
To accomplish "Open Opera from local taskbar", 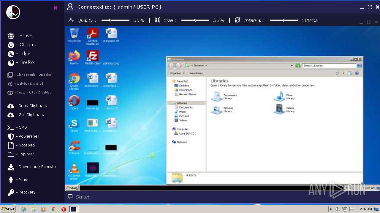I will pos(64,209).
